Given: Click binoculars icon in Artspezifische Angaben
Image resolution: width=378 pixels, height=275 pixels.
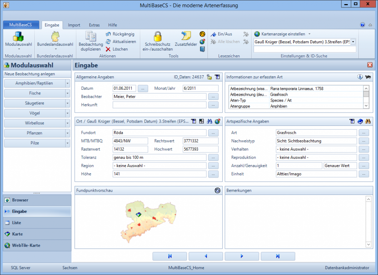Looking at the screenshot, I should click(368, 121).
